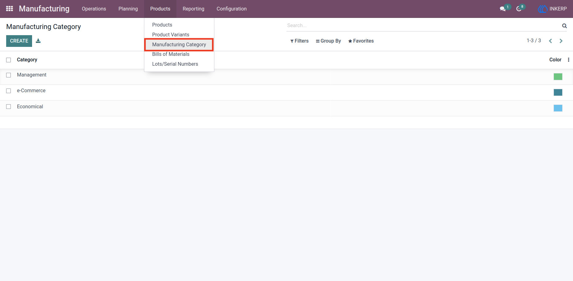This screenshot has width=573, height=281.
Task: Open the activities clock icon
Action: click(x=519, y=9)
